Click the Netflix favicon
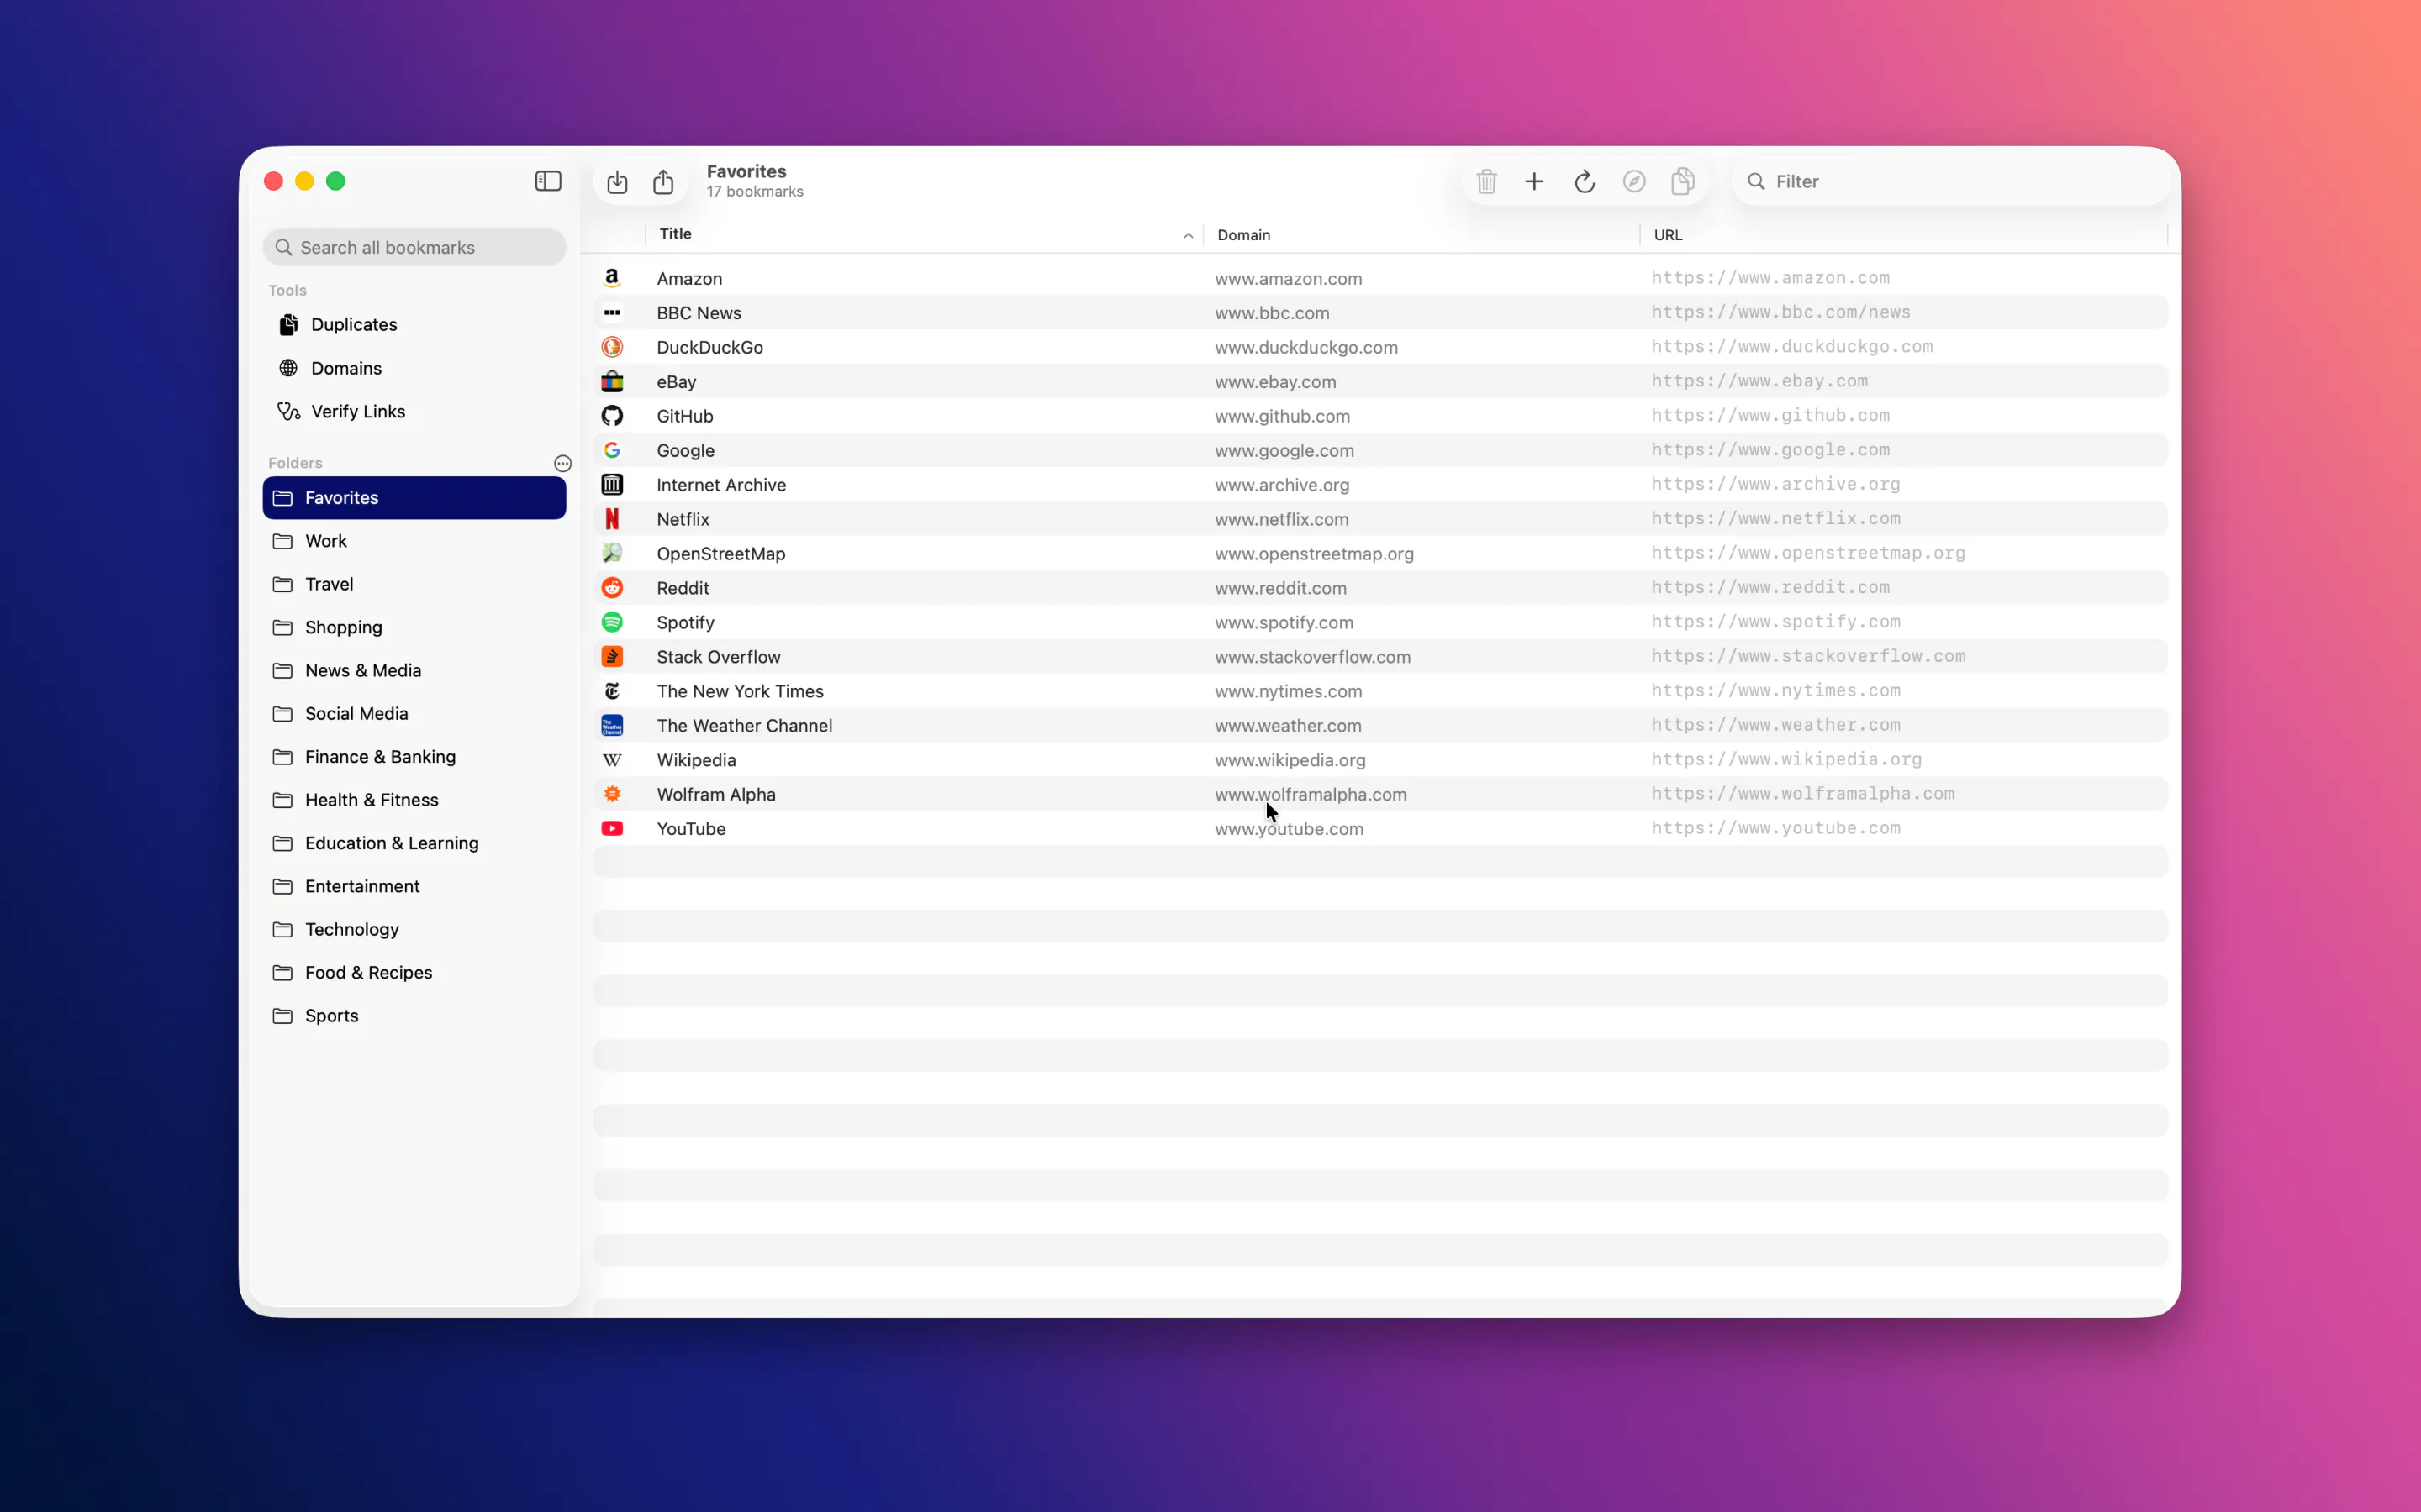Viewport: 2421px width, 1512px height. [x=612, y=519]
